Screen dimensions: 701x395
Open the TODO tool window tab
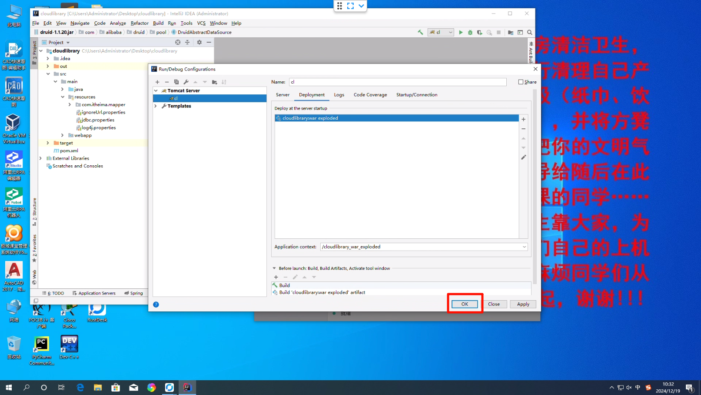tap(53, 293)
